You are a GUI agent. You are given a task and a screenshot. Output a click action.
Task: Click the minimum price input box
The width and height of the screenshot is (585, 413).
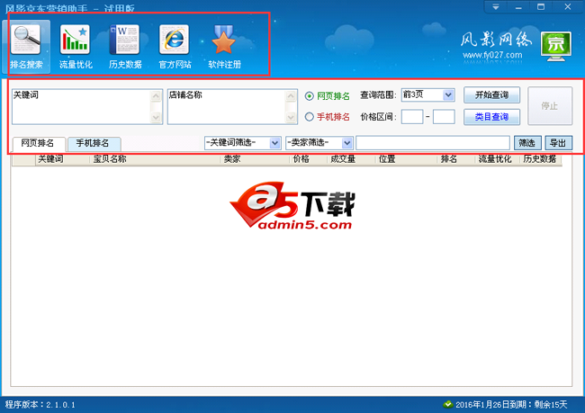[412, 116]
